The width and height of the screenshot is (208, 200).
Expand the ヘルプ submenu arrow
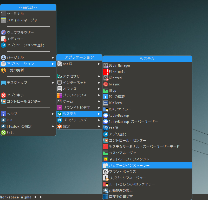[53, 114]
